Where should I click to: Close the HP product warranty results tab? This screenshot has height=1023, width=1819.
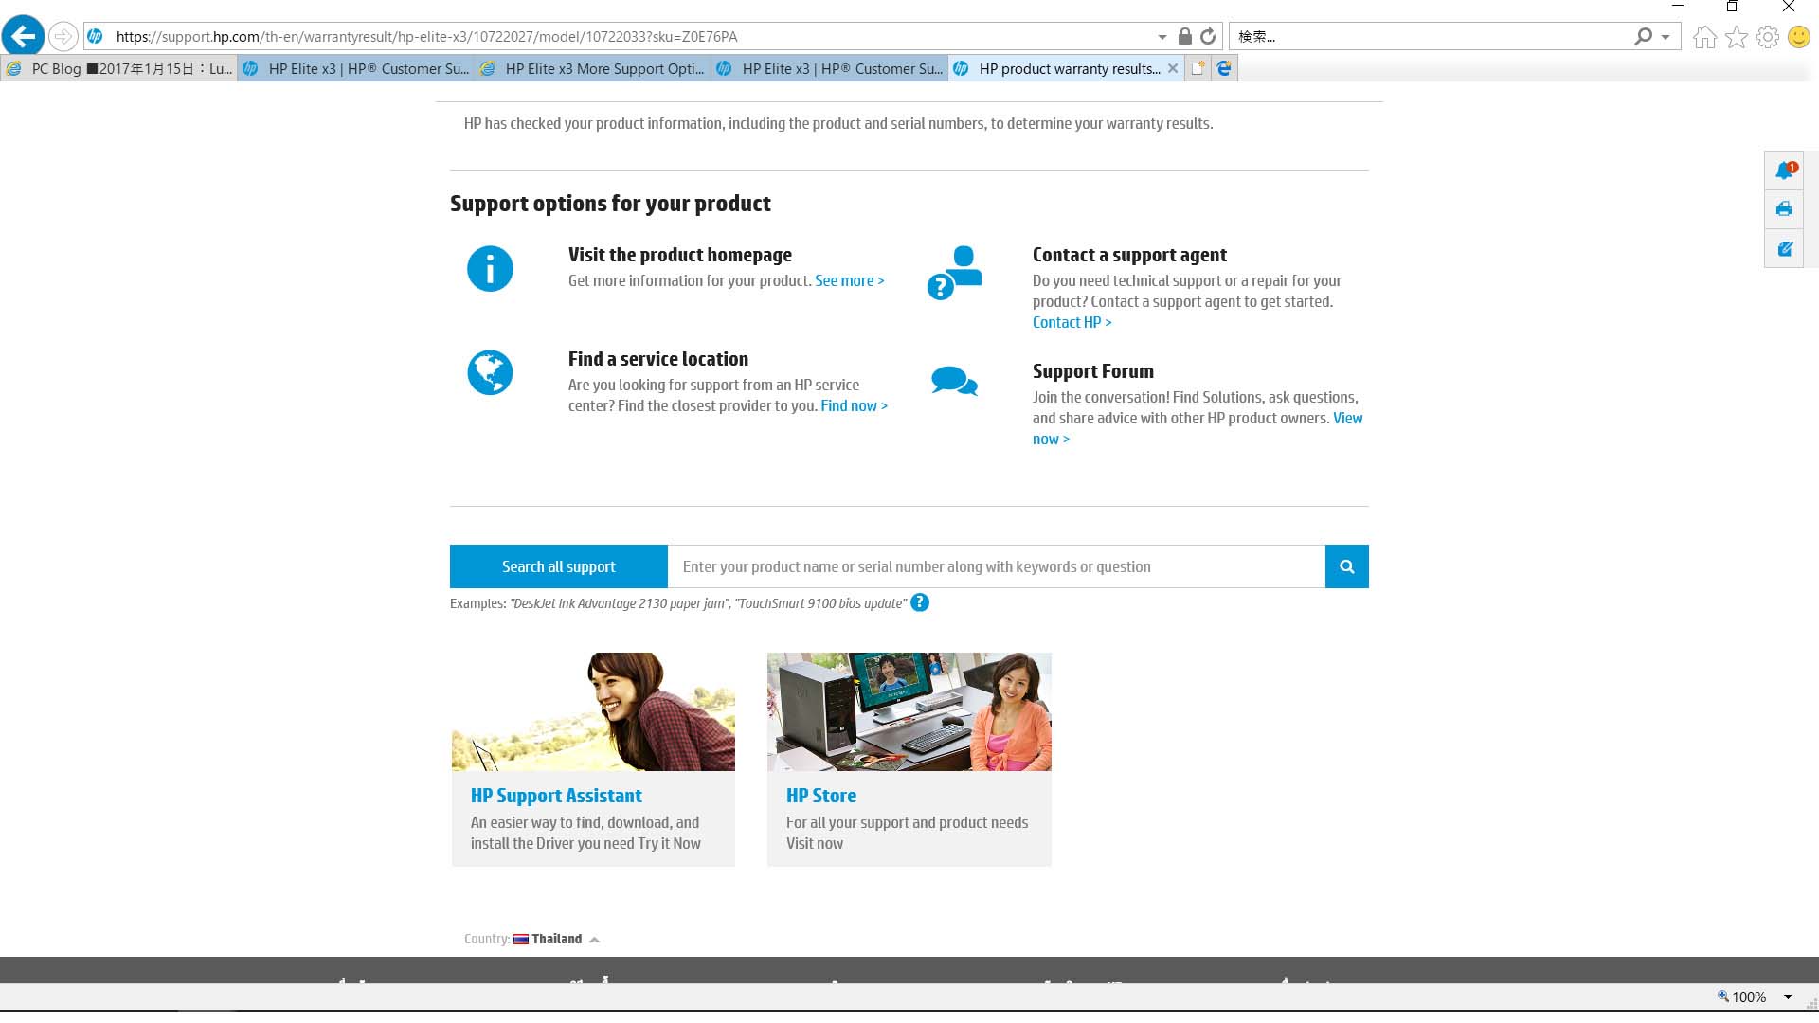click(1173, 68)
